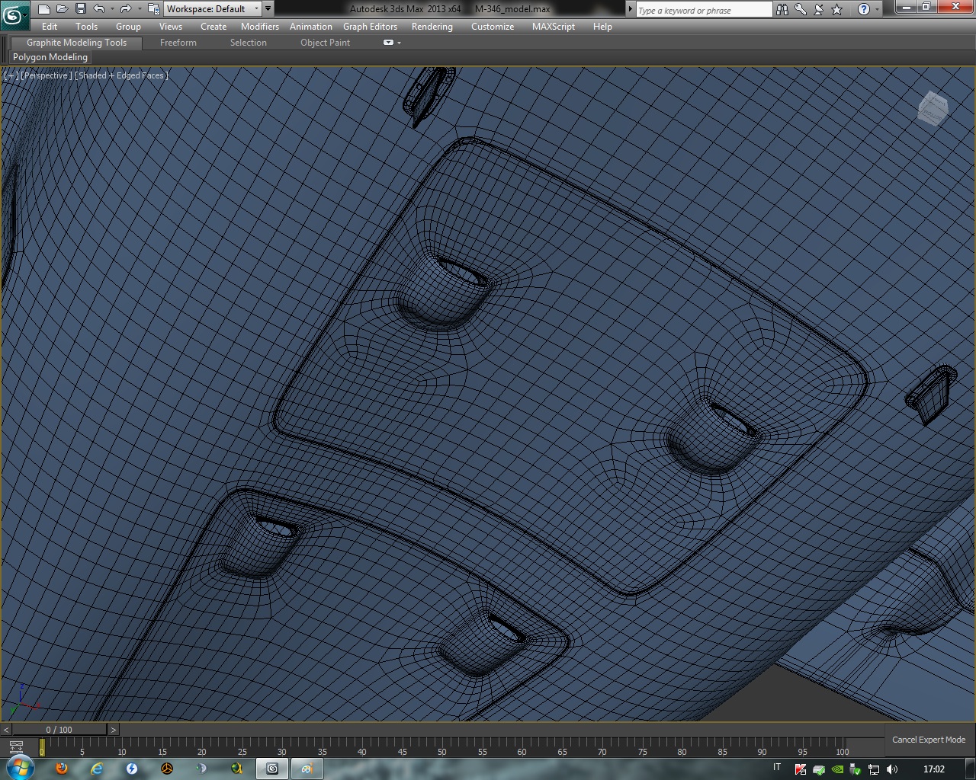This screenshot has height=780, width=976.
Task: Open Communication Center satellite icon
Action: pyautogui.click(x=819, y=9)
